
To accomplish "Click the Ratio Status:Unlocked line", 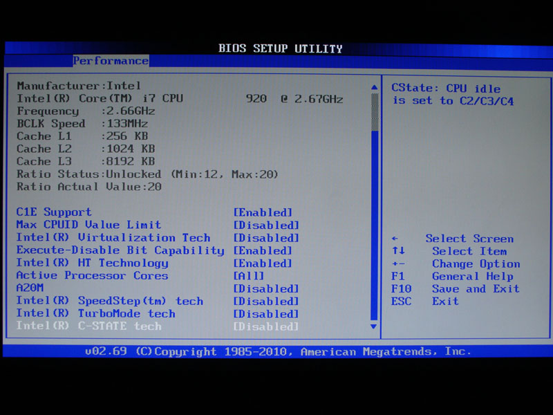I will click(x=147, y=174).
